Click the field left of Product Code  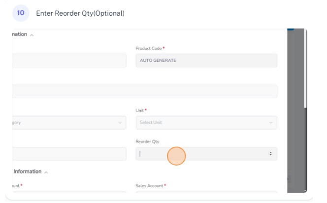coord(69,60)
